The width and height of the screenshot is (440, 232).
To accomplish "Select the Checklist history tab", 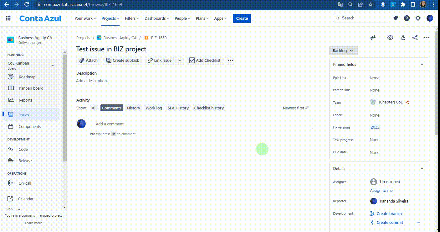I will pyautogui.click(x=209, y=108).
